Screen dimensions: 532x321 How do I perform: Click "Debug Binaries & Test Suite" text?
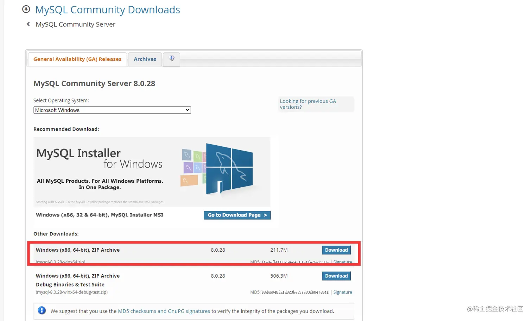point(70,284)
